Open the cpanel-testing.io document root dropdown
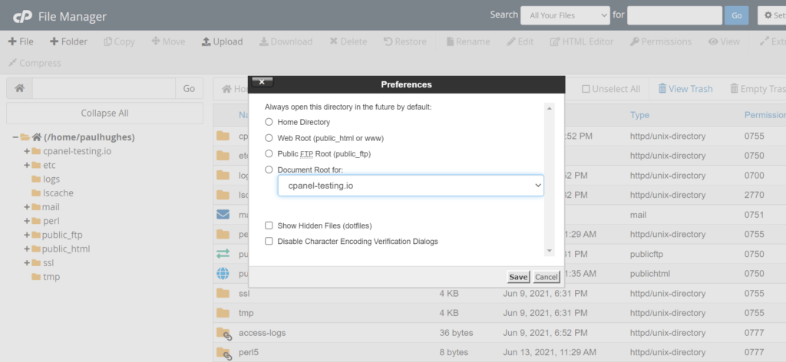This screenshot has height=362, width=786. (x=411, y=186)
